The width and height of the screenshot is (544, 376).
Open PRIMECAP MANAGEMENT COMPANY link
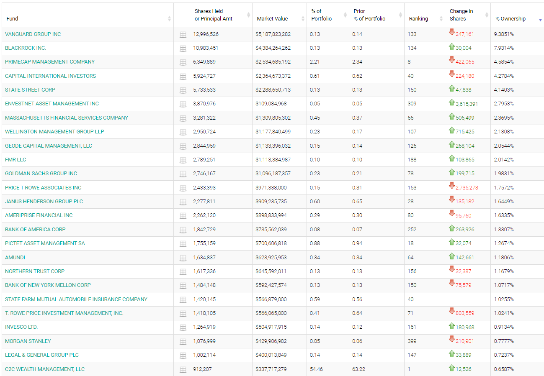pyautogui.click(x=50, y=61)
